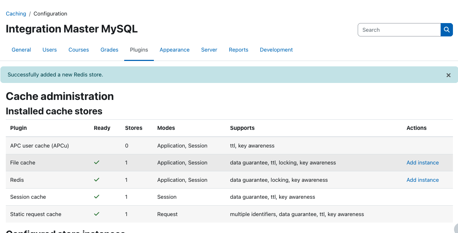Click the Redis ready checkmark

(x=97, y=180)
